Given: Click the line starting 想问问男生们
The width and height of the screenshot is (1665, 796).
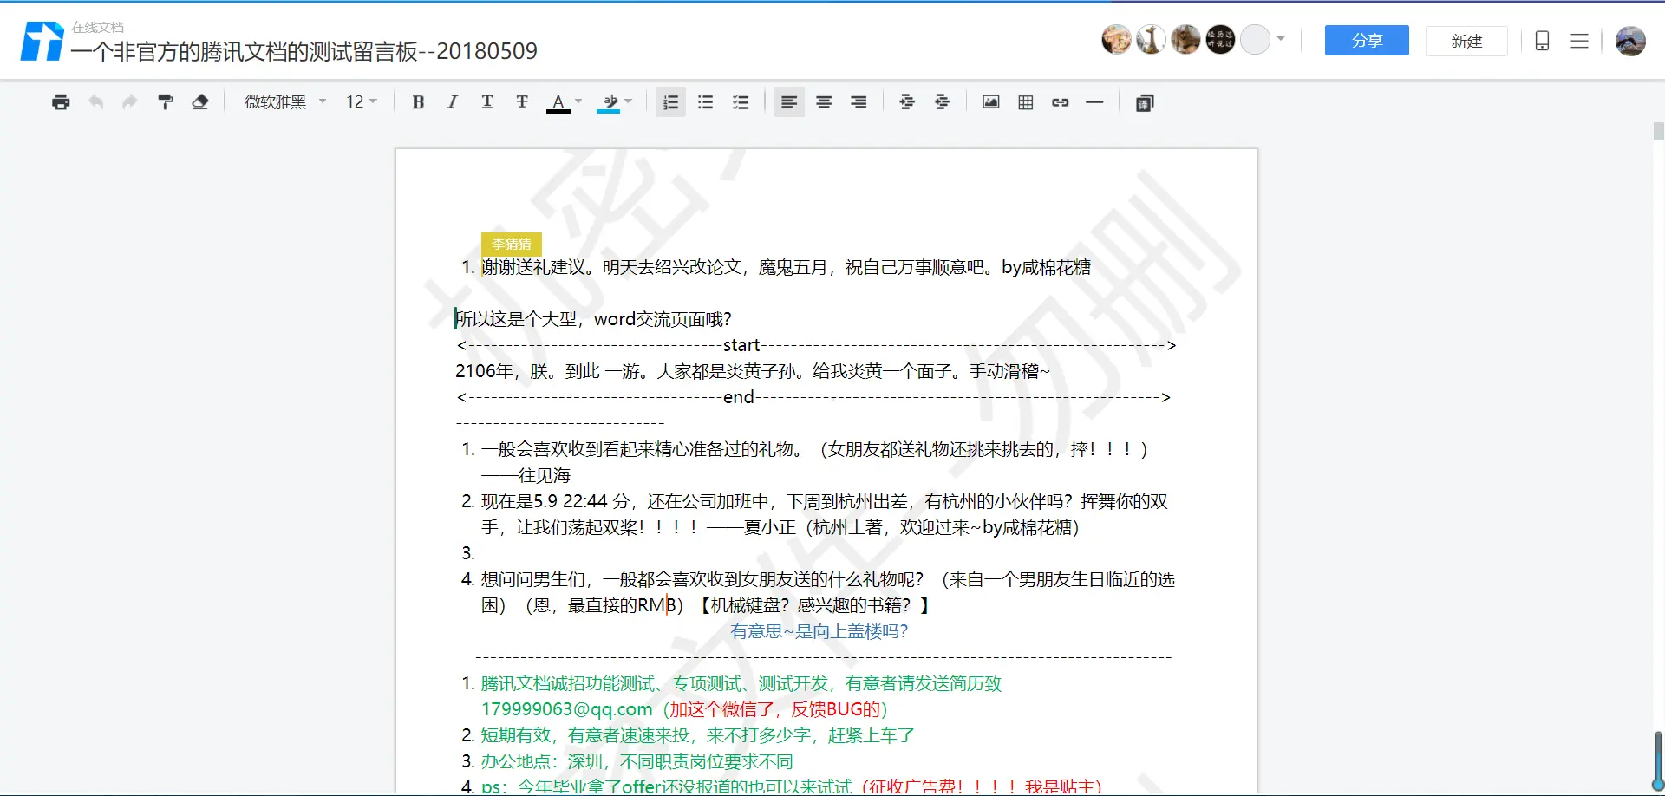Looking at the screenshot, I should click(x=828, y=579).
